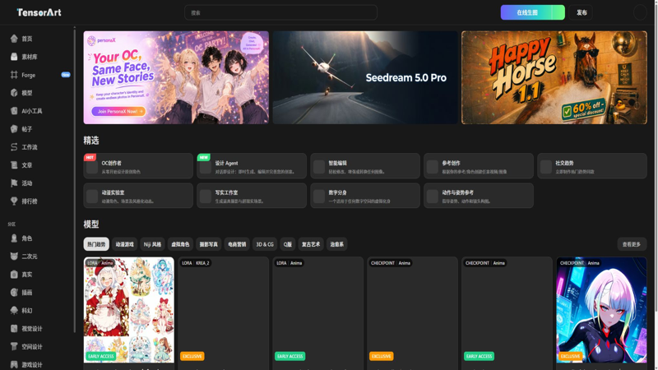
Task: Click 查看更多 to view more models
Action: coord(632,244)
